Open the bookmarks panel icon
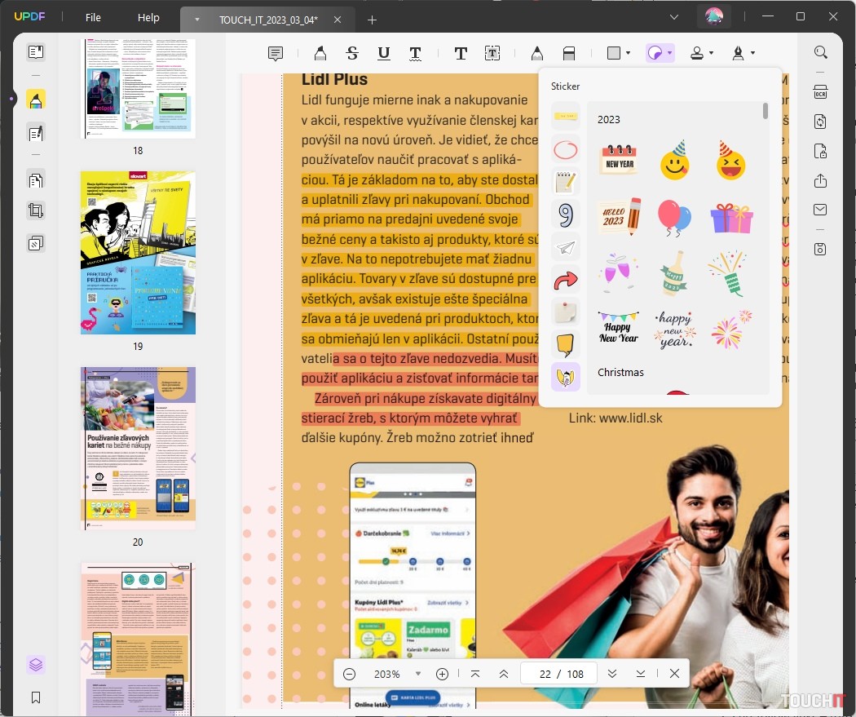 (x=35, y=697)
